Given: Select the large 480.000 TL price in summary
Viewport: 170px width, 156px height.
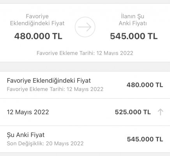Looking at the screenshot, I should click(x=38, y=36).
